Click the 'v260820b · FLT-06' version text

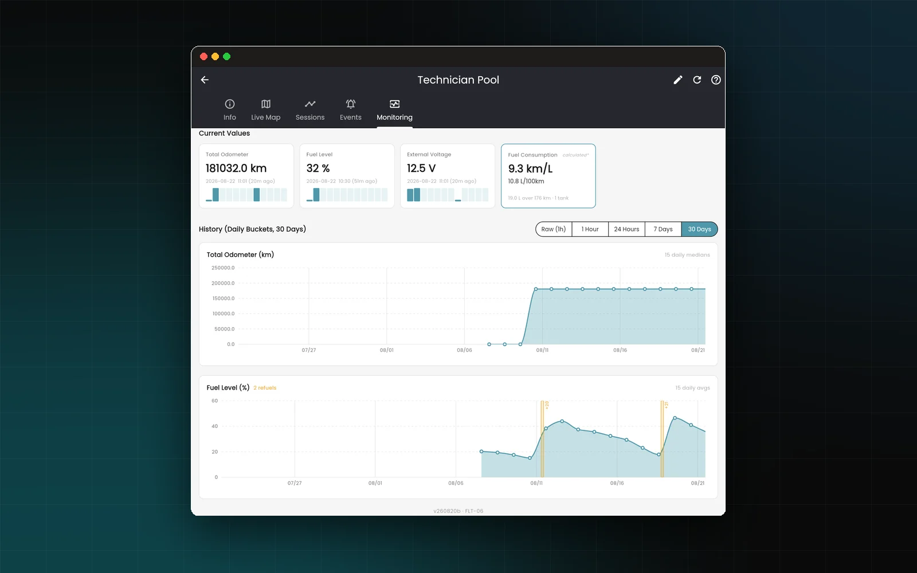tap(458, 511)
